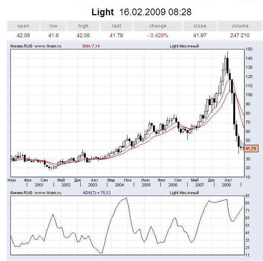Click the 2004 year marker on time axis
263x261 pixels.
point(119,185)
